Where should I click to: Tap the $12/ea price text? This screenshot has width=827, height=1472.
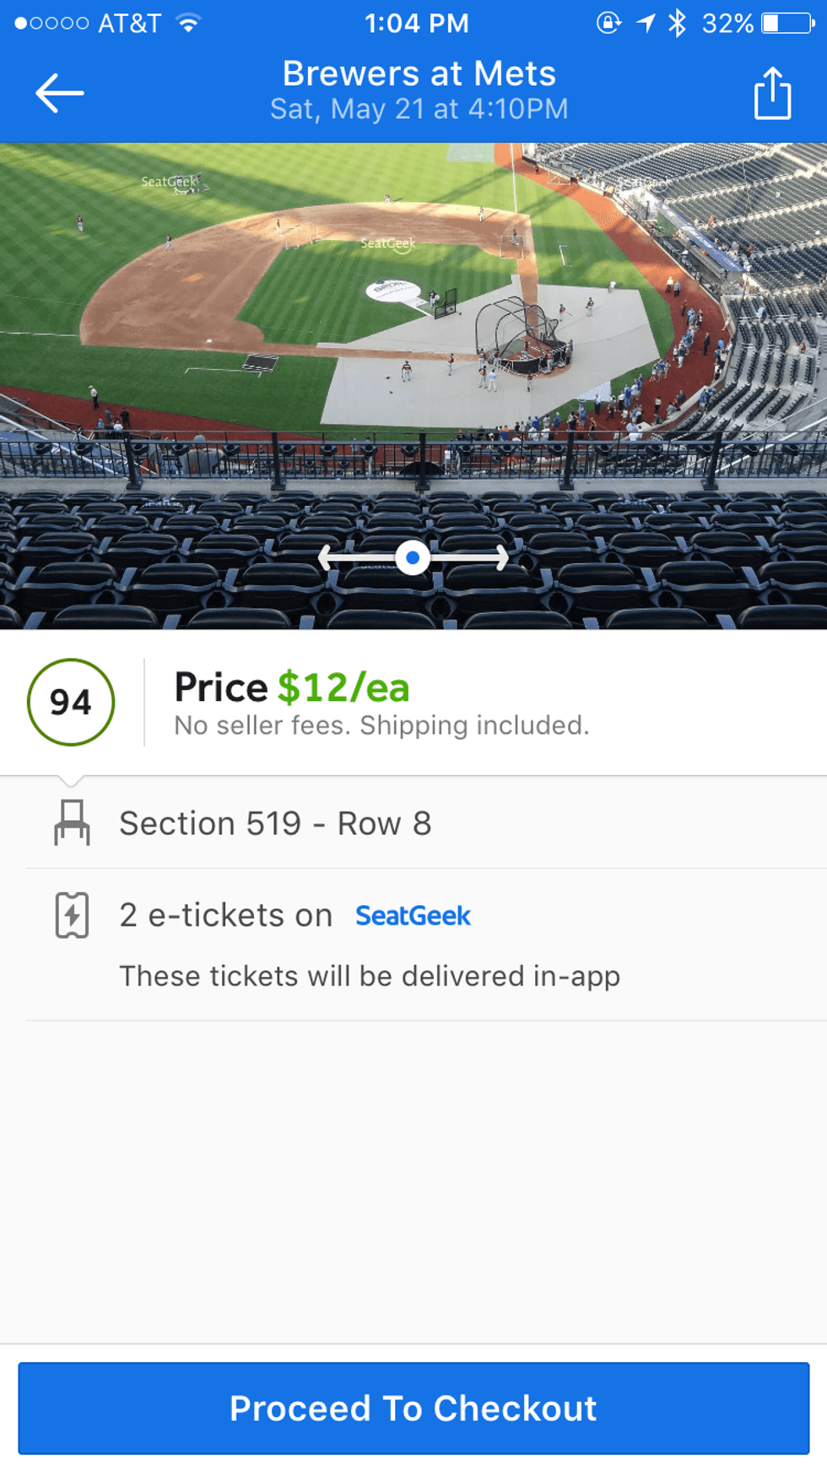(x=343, y=687)
